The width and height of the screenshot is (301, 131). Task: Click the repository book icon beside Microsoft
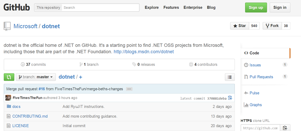pos(7,26)
